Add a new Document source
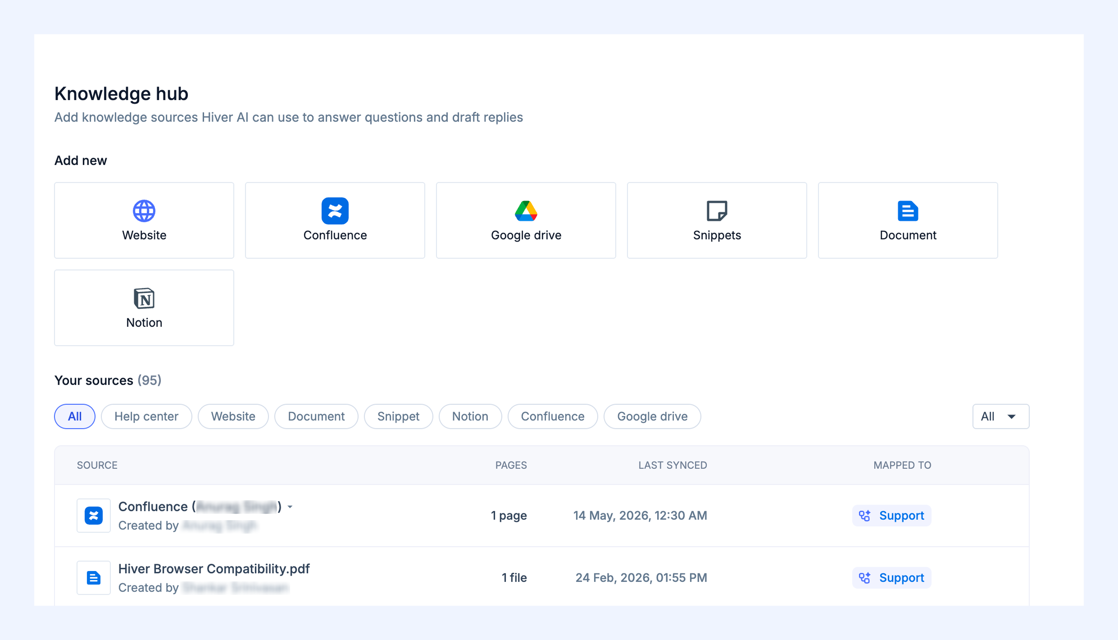This screenshot has width=1118, height=640. pyautogui.click(x=908, y=220)
